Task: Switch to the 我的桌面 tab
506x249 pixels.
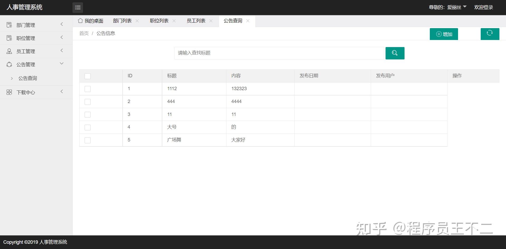Action: (x=90, y=21)
